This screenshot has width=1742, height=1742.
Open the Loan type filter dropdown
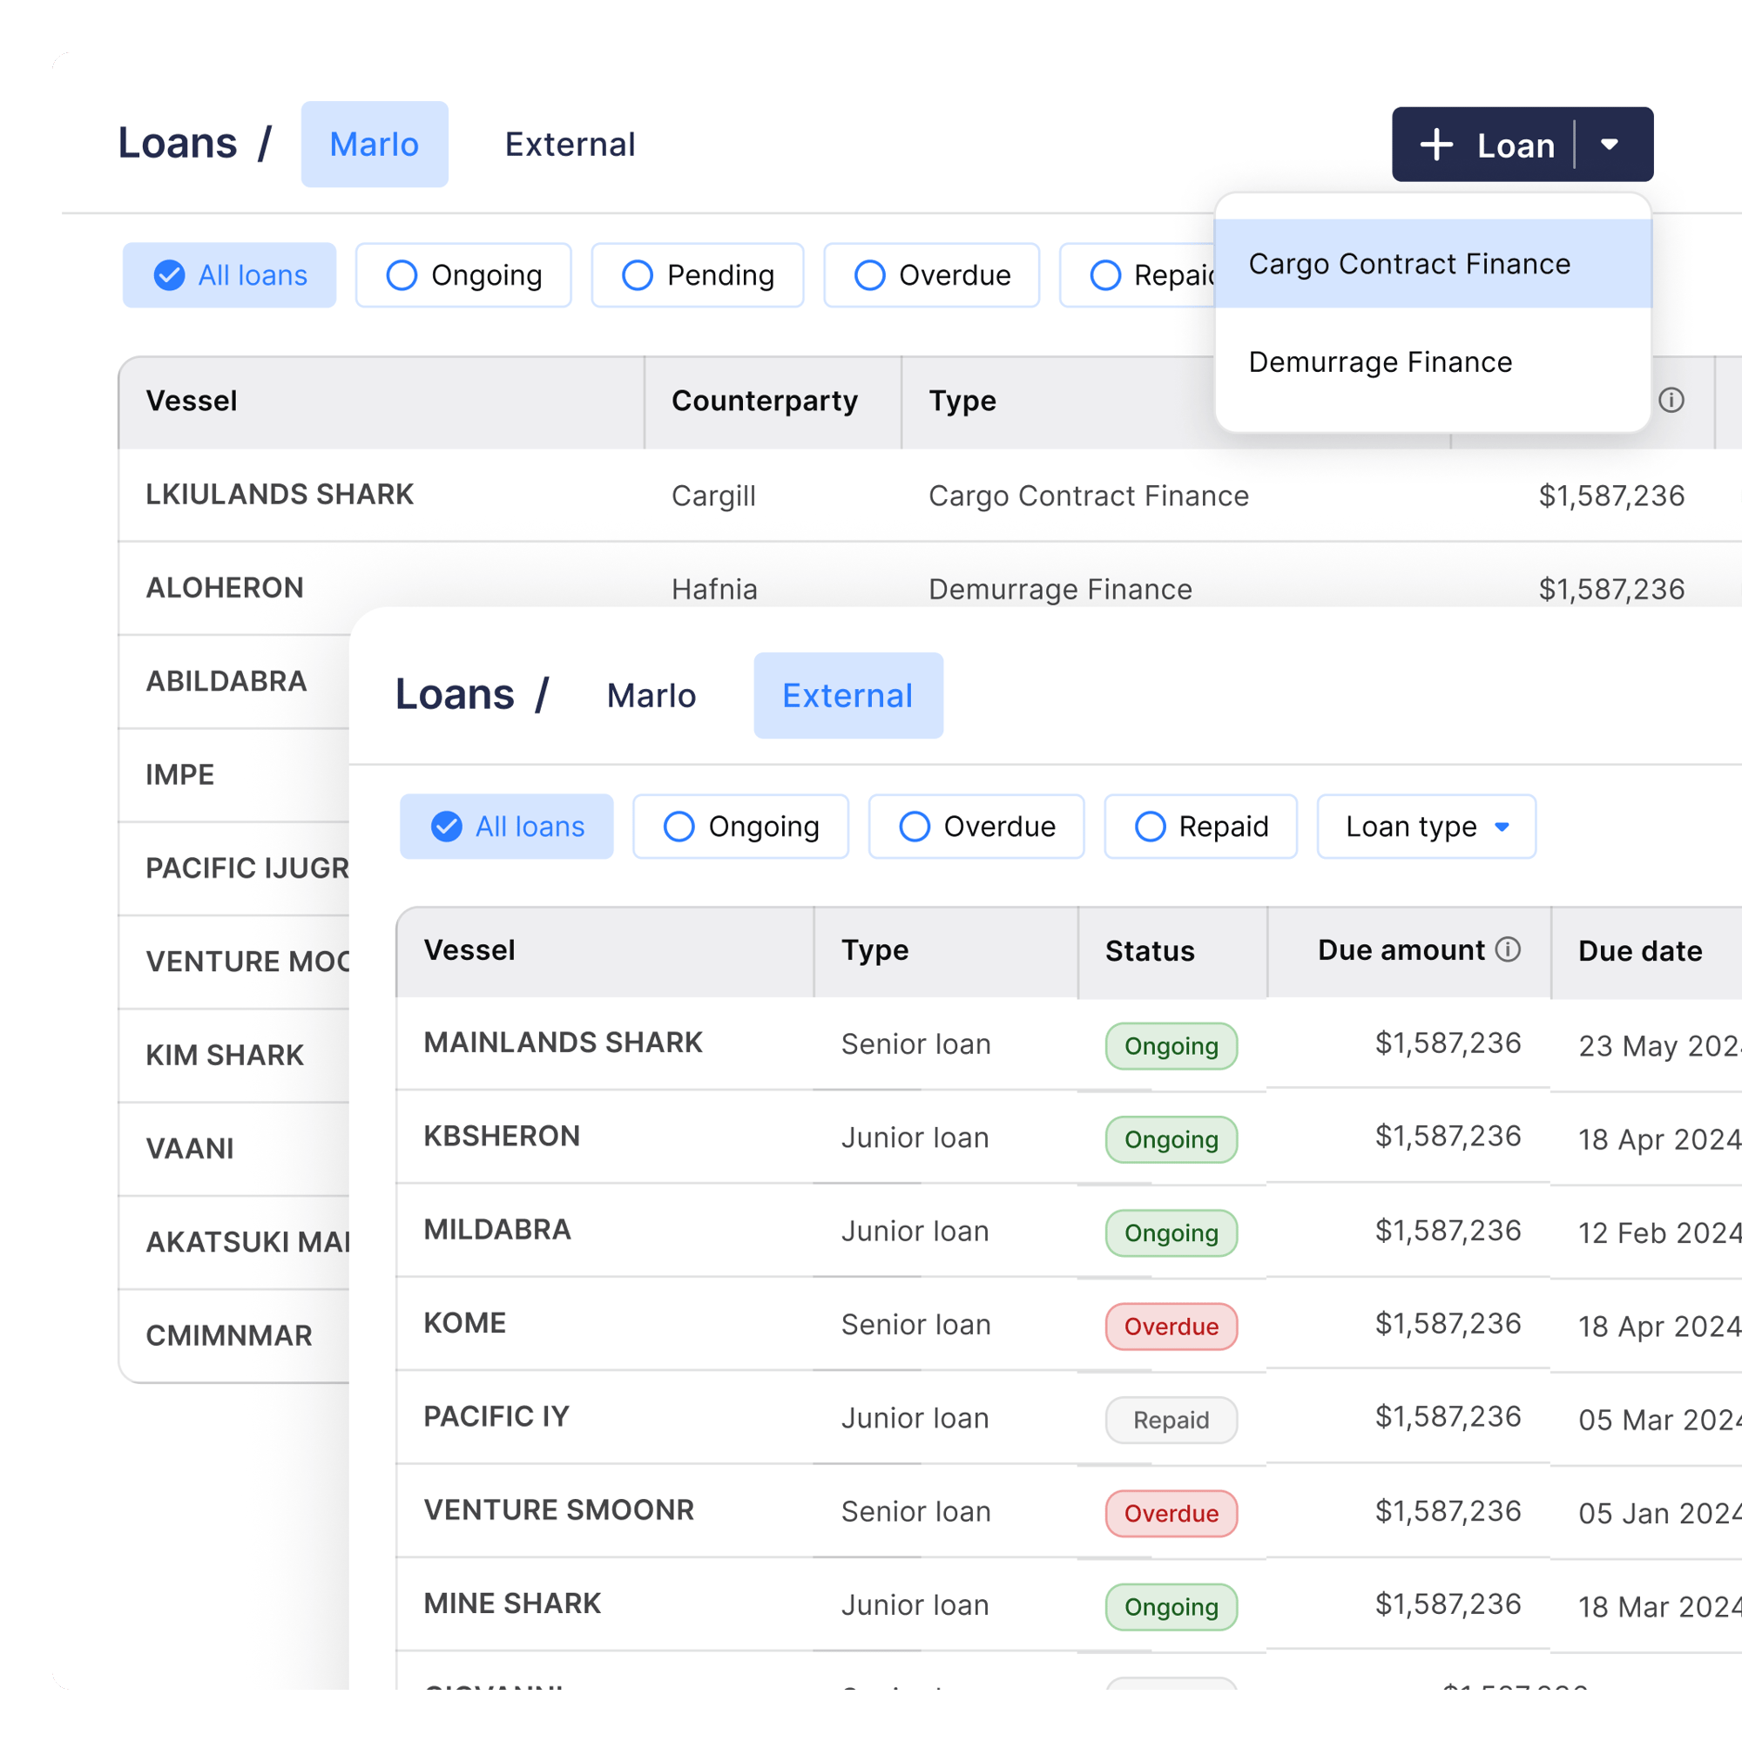(1427, 826)
